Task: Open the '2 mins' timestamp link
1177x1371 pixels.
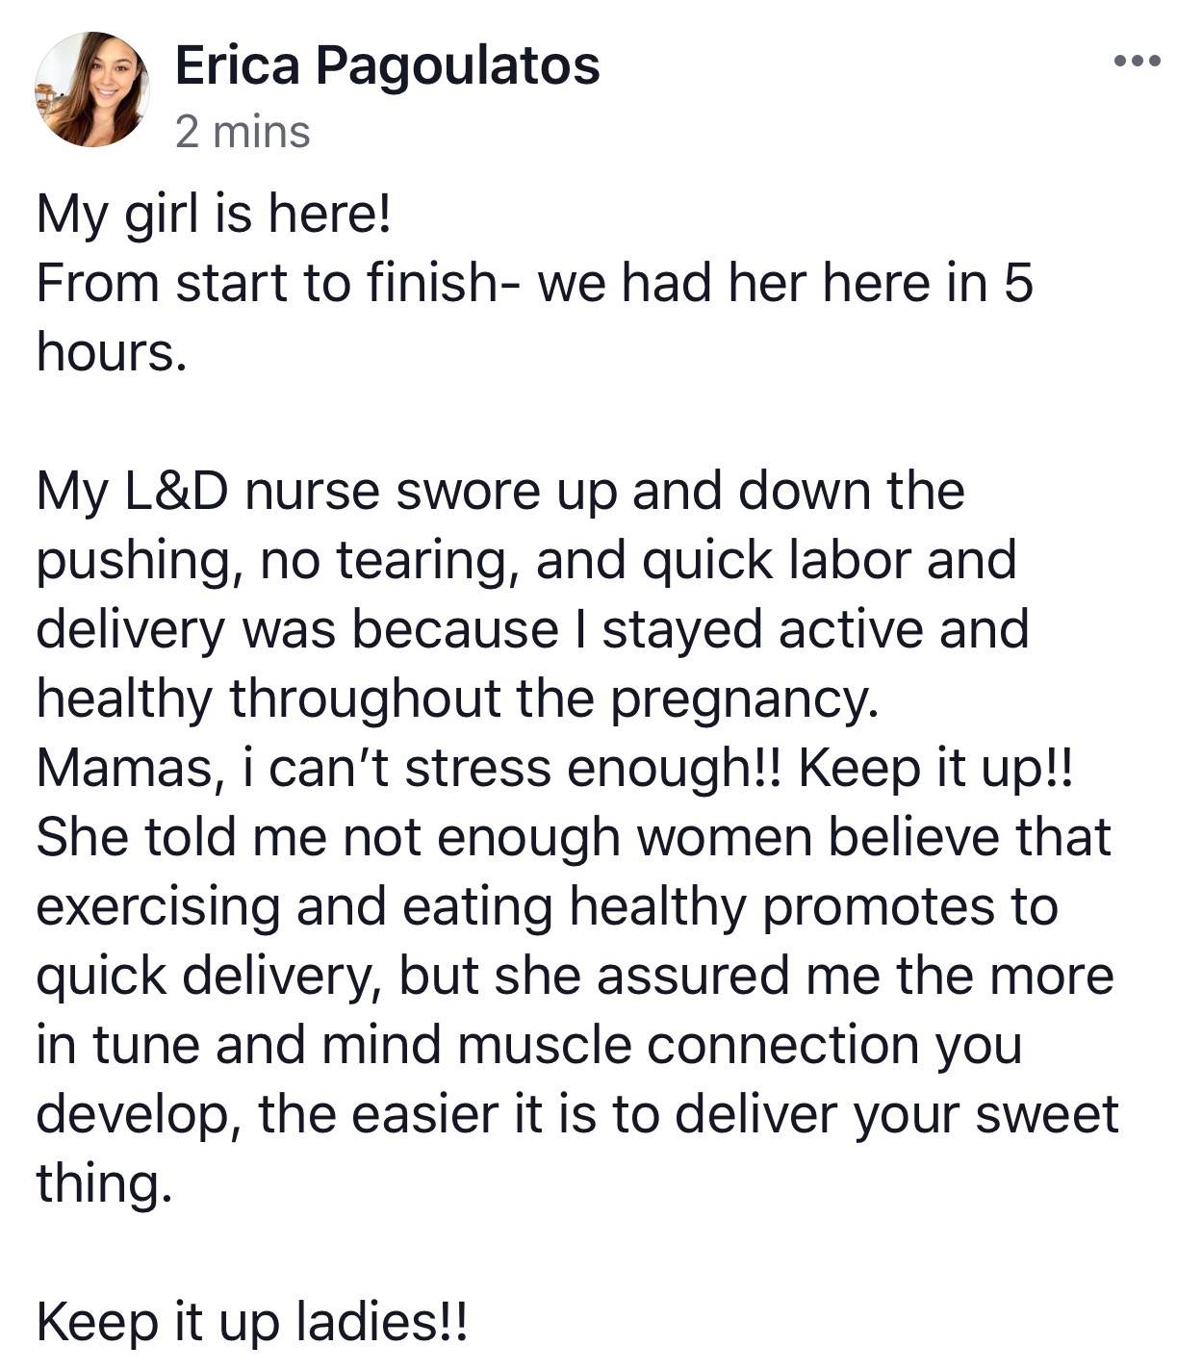Action: (x=243, y=133)
